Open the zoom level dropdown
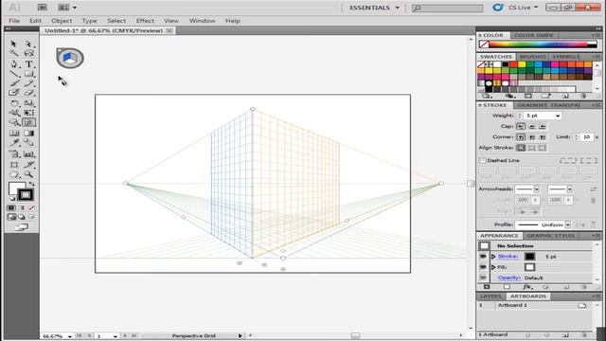 coord(69,336)
